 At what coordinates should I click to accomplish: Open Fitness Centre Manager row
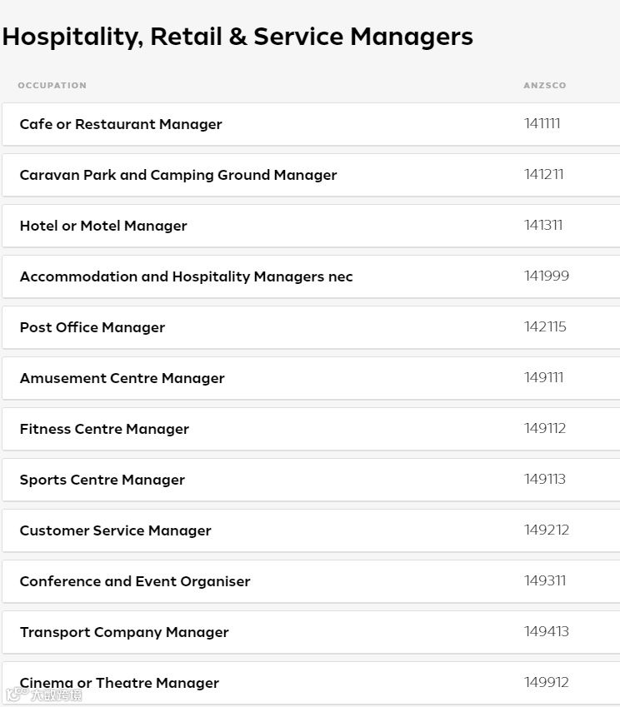tap(104, 429)
